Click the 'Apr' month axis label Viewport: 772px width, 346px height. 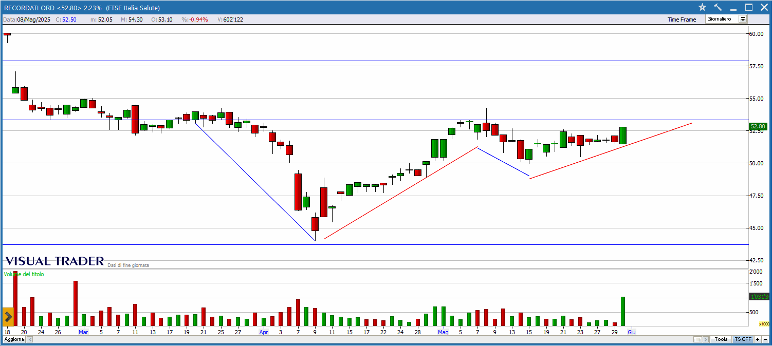pyautogui.click(x=264, y=332)
